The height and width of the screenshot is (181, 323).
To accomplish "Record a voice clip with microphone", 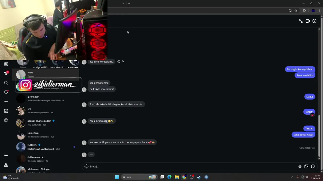I will point(300,166).
